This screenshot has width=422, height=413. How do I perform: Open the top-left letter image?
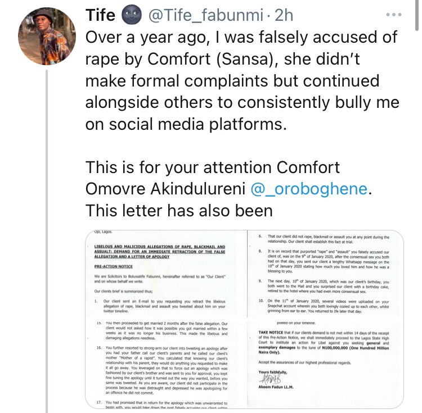coord(166,275)
